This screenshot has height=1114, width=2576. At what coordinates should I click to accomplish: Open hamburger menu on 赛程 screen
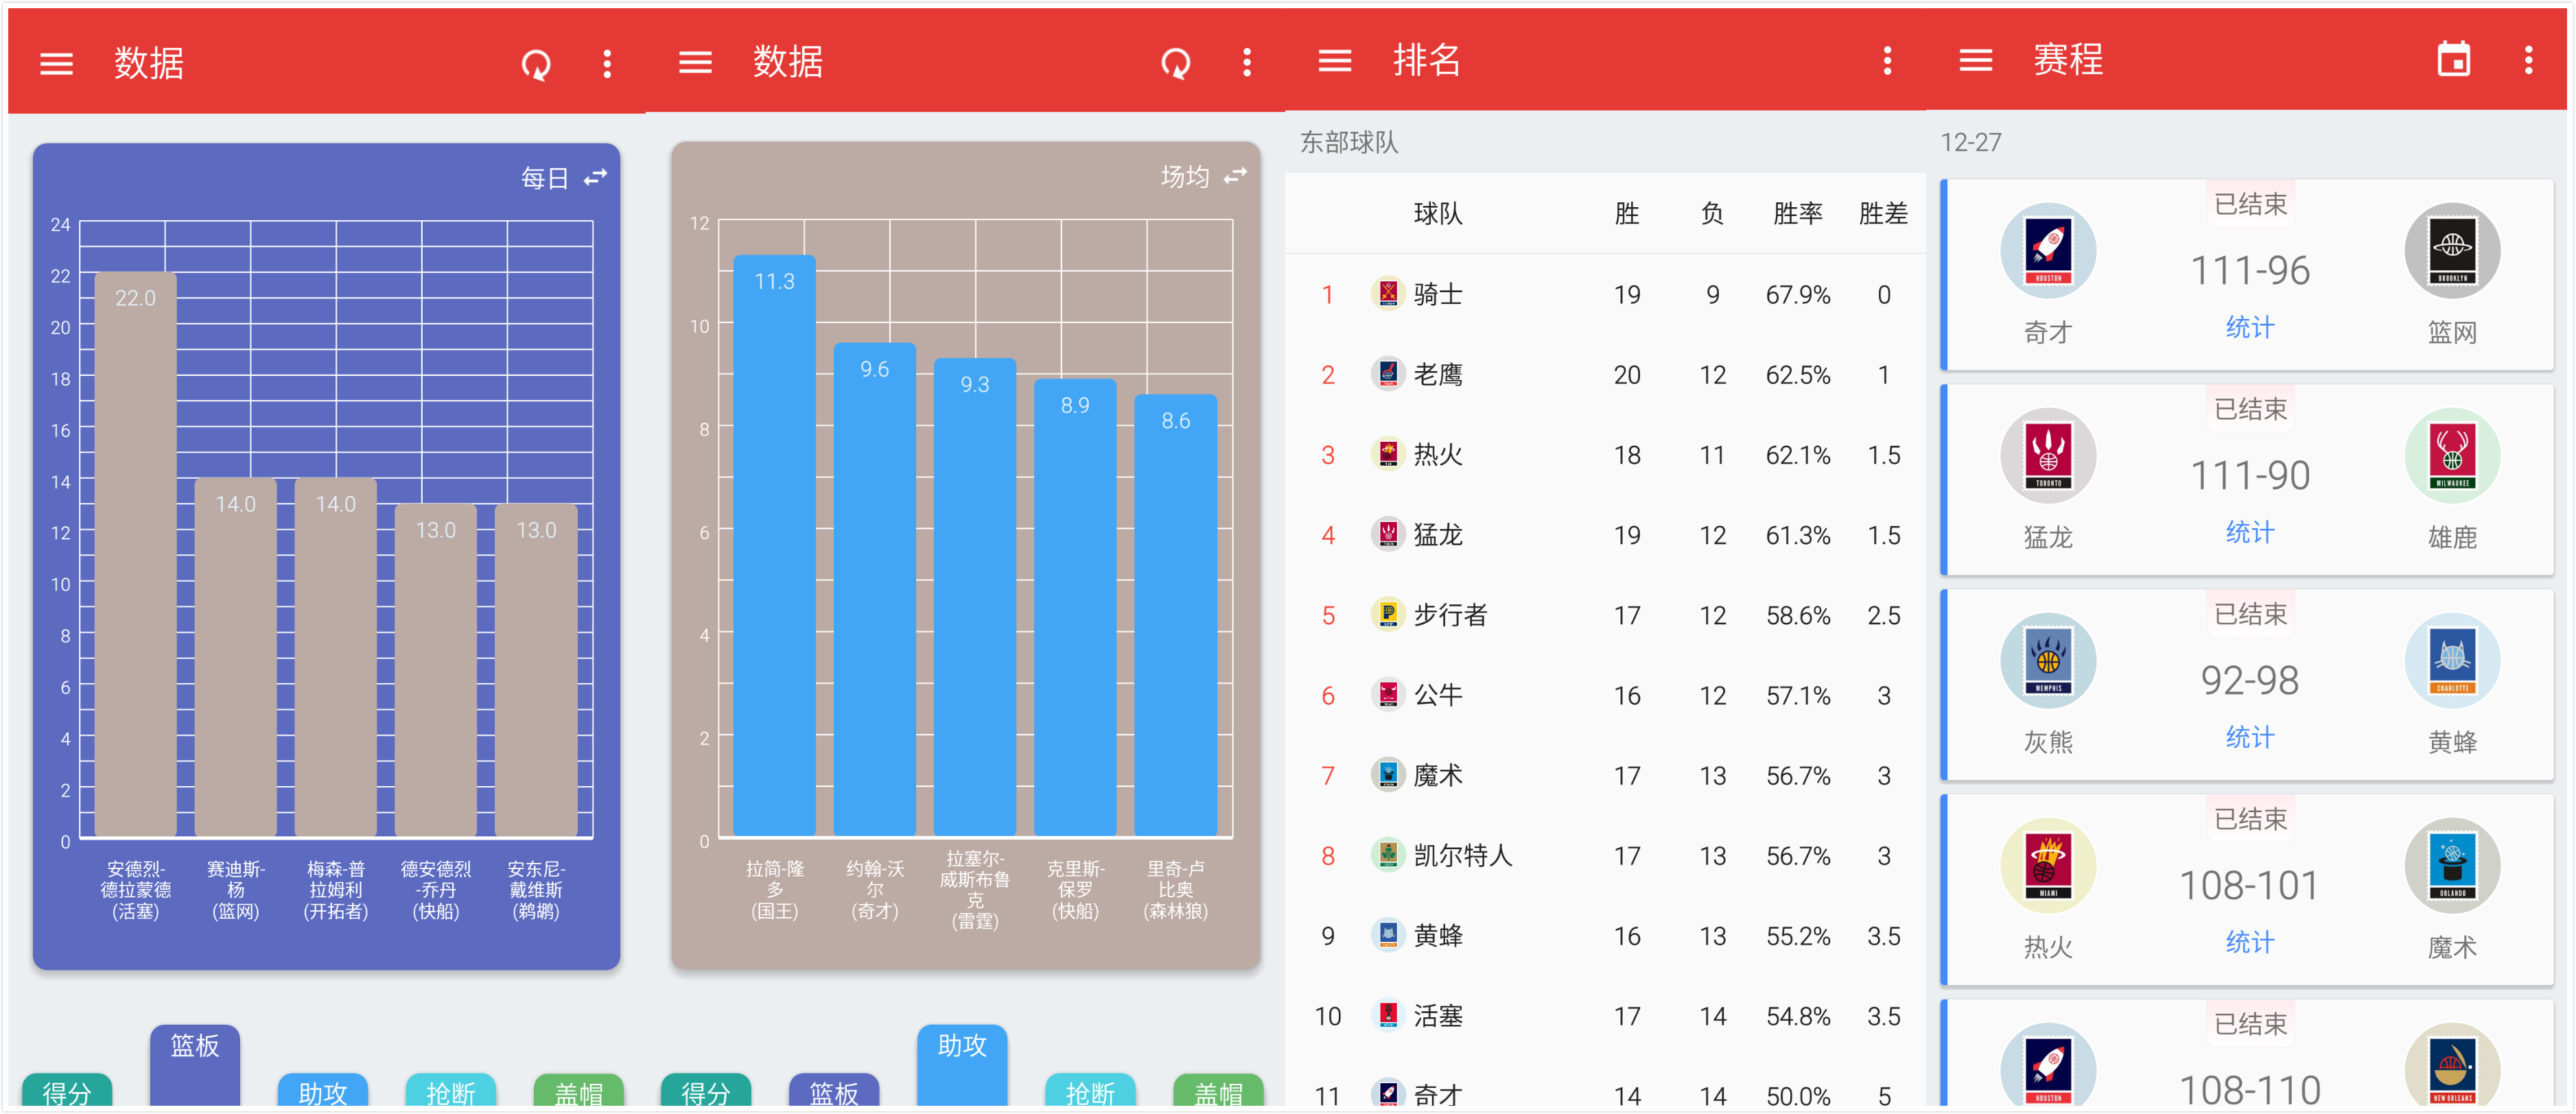[1975, 61]
